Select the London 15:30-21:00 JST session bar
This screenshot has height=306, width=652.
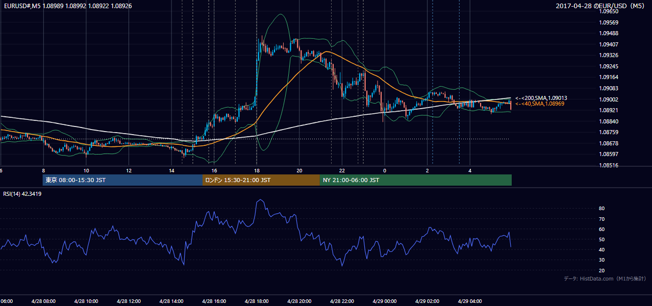pos(261,180)
